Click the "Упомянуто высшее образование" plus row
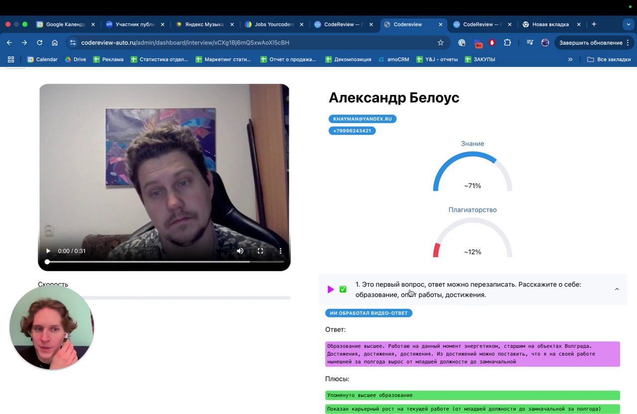 point(473,395)
